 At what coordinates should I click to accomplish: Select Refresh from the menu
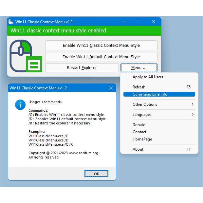(159, 87)
